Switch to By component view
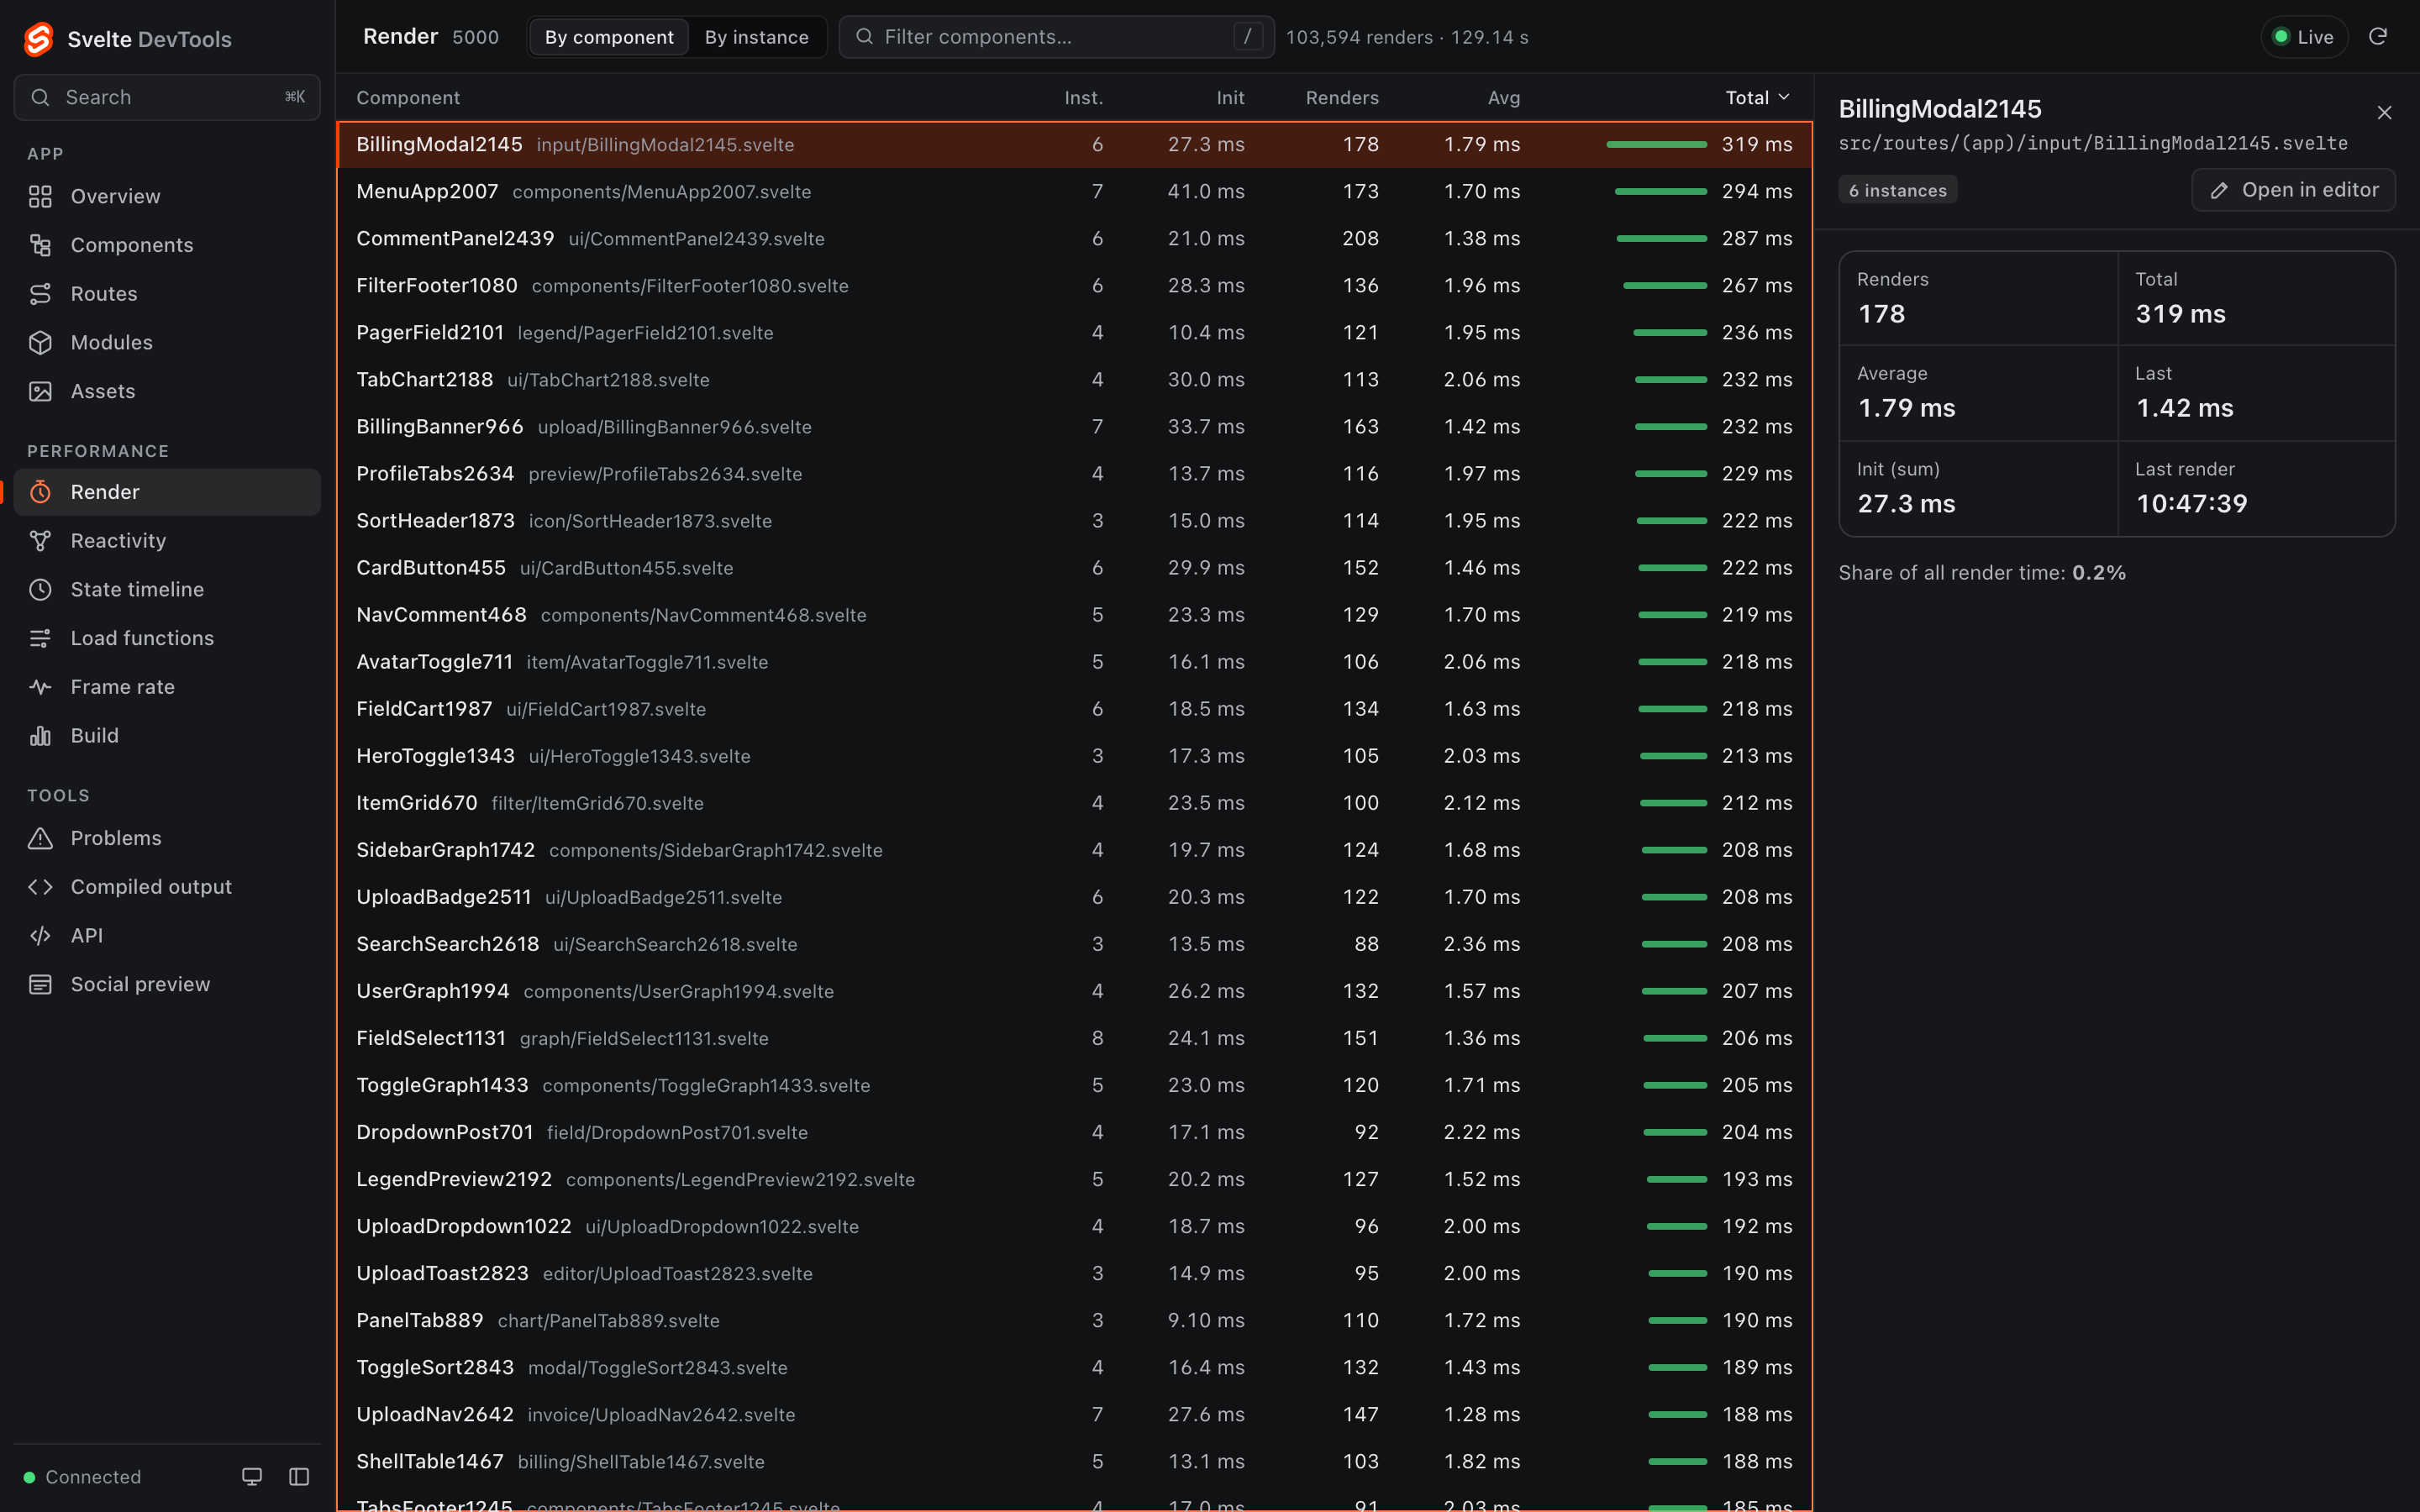The image size is (2420, 1512). (609, 37)
